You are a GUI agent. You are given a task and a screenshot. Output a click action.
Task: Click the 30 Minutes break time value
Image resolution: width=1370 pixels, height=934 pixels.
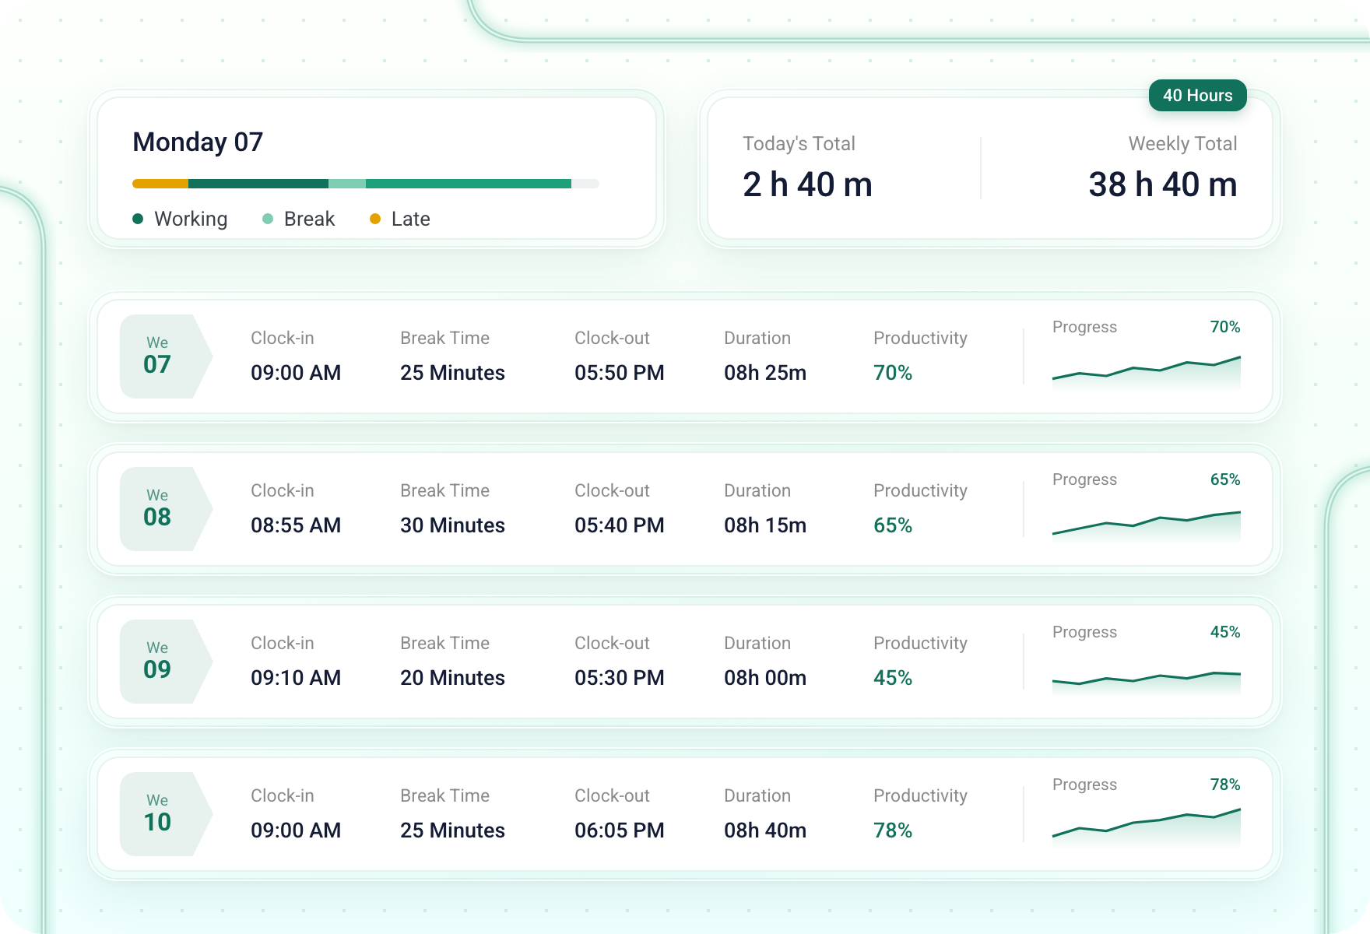pyautogui.click(x=452, y=525)
